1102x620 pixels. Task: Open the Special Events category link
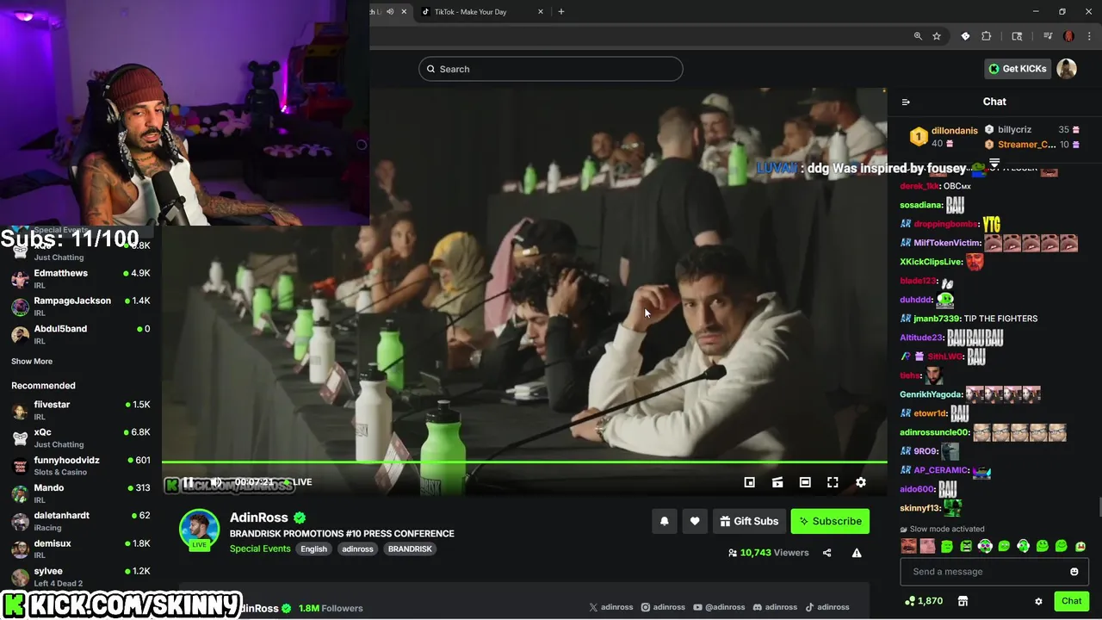click(x=260, y=549)
